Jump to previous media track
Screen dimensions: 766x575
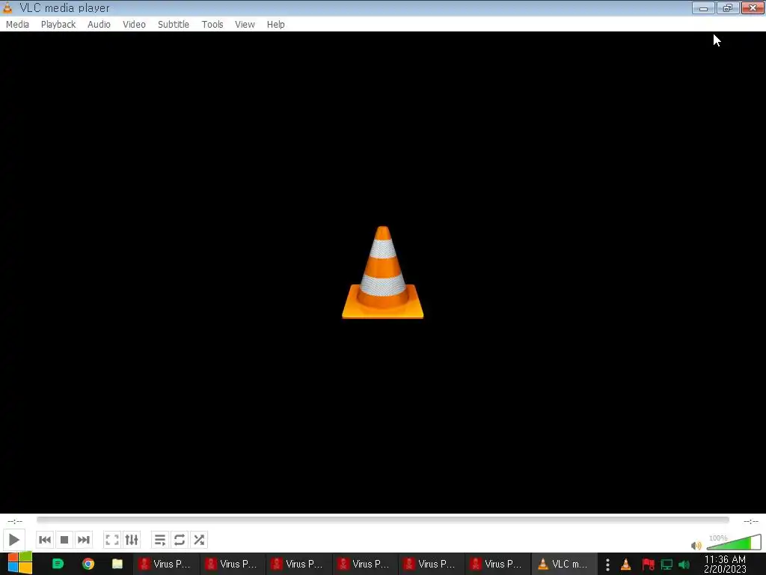[44, 540]
